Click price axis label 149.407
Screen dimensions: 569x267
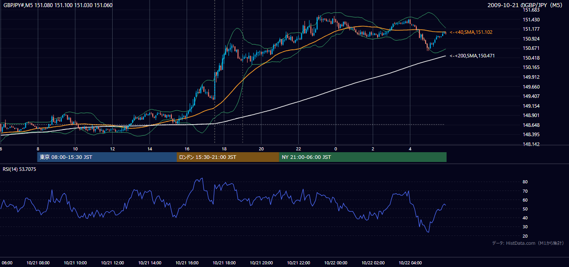[x=531, y=96]
